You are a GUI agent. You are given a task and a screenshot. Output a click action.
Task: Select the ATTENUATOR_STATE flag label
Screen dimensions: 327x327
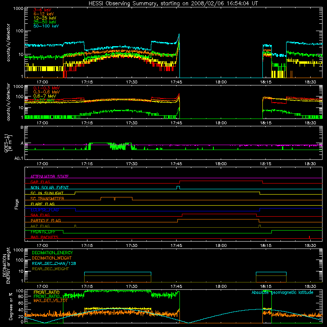(49, 177)
